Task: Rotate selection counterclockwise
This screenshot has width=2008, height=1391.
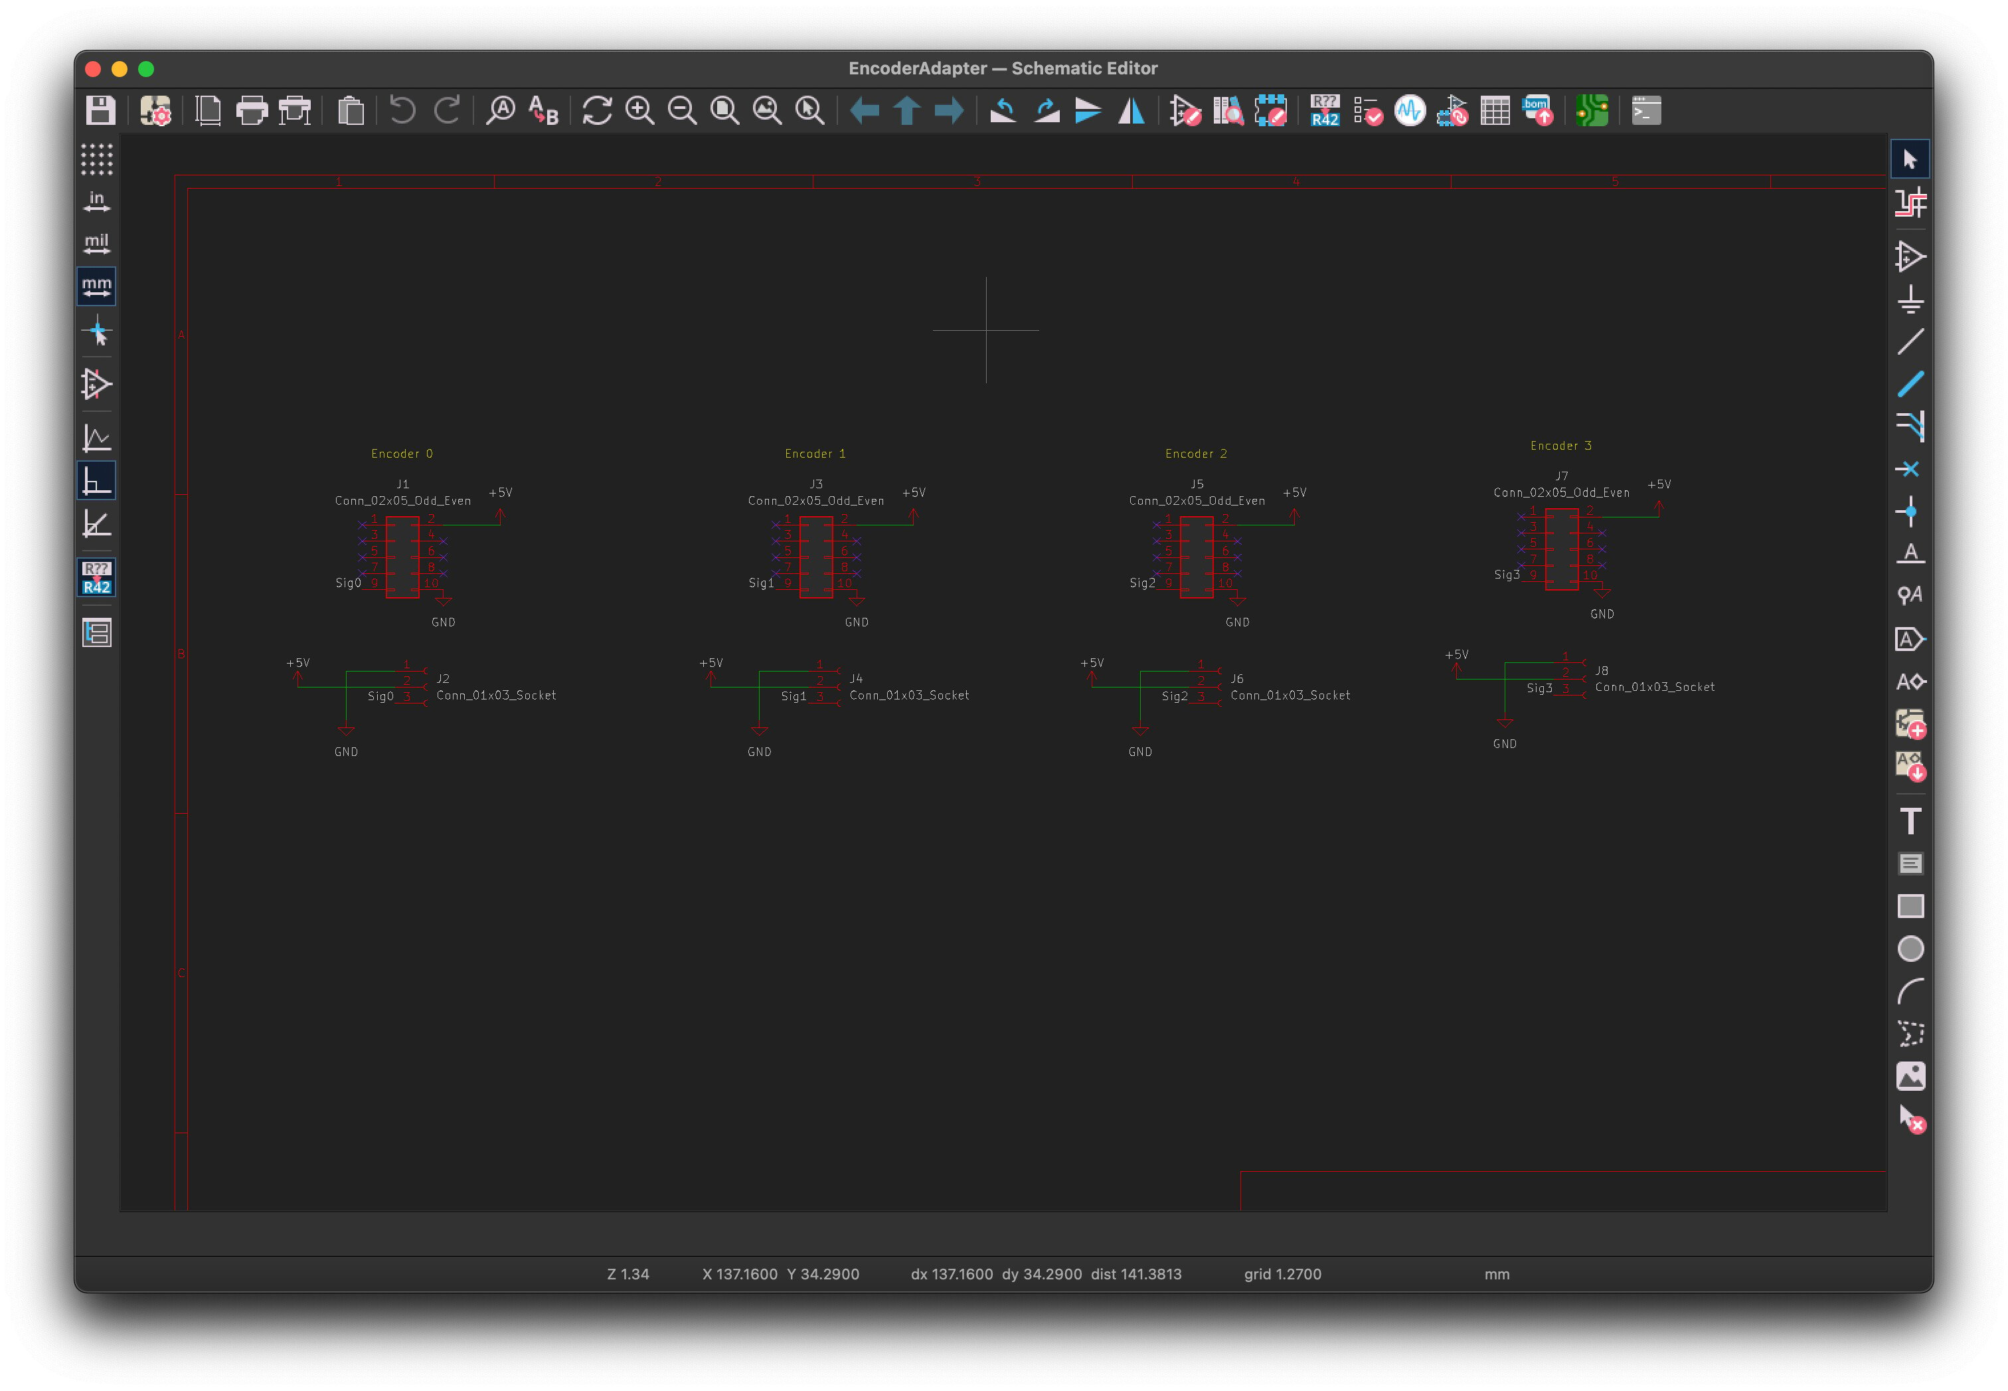Action: click(1003, 111)
